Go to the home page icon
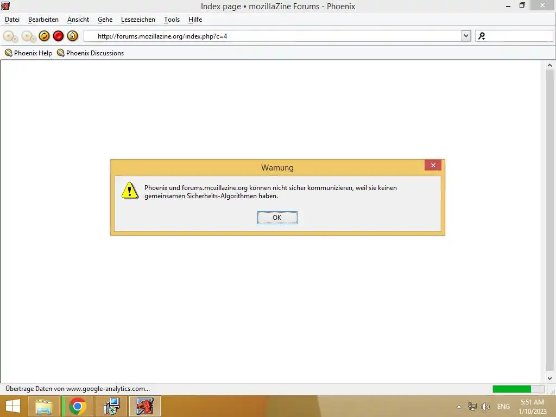 (72, 36)
